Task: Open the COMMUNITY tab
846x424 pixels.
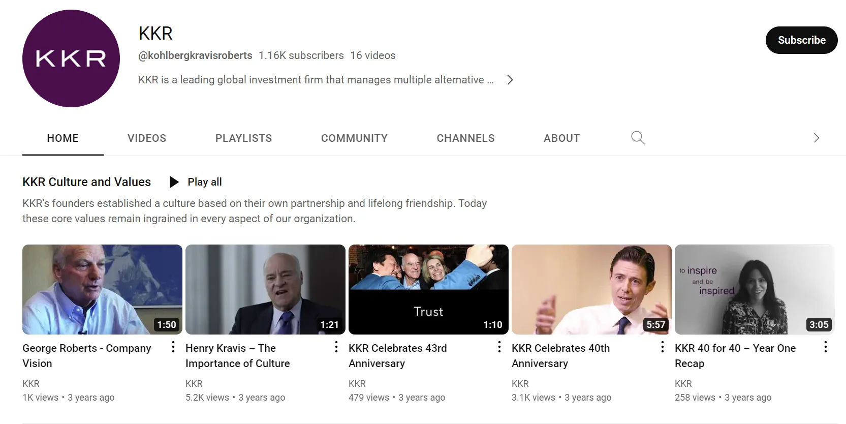Action: (354, 138)
